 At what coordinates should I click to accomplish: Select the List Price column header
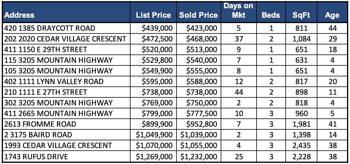point(153,15)
